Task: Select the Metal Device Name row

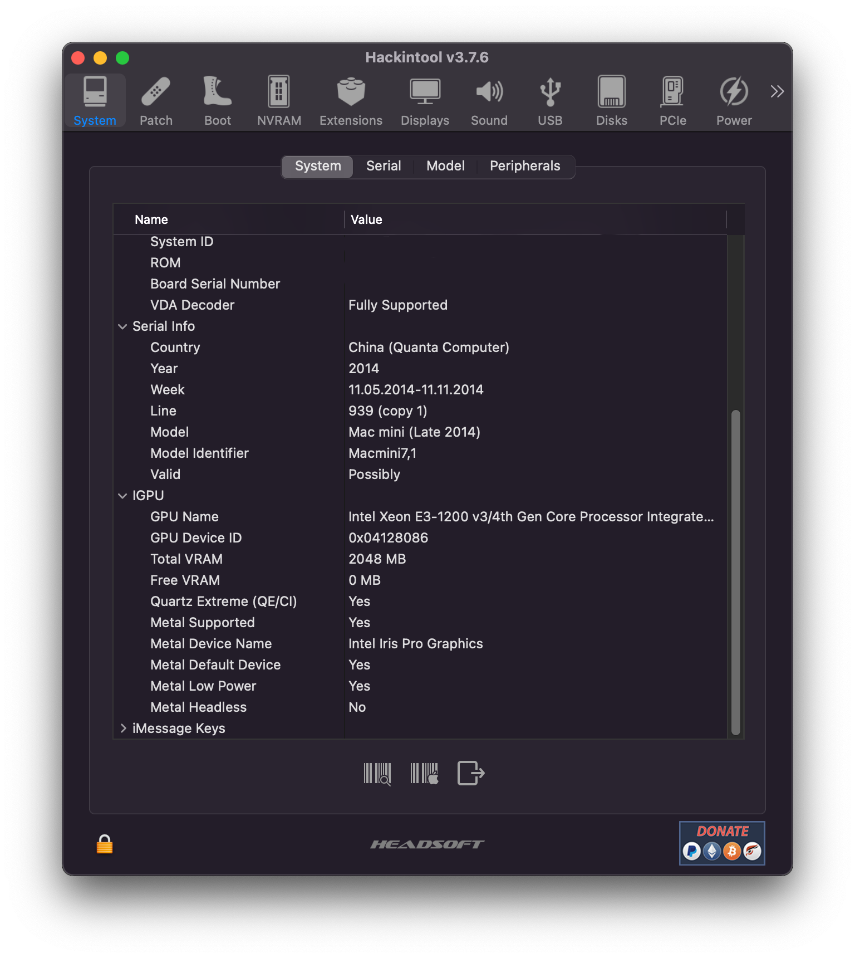Action: point(420,644)
